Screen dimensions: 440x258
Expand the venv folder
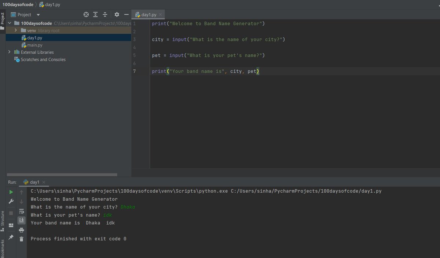(x=16, y=30)
